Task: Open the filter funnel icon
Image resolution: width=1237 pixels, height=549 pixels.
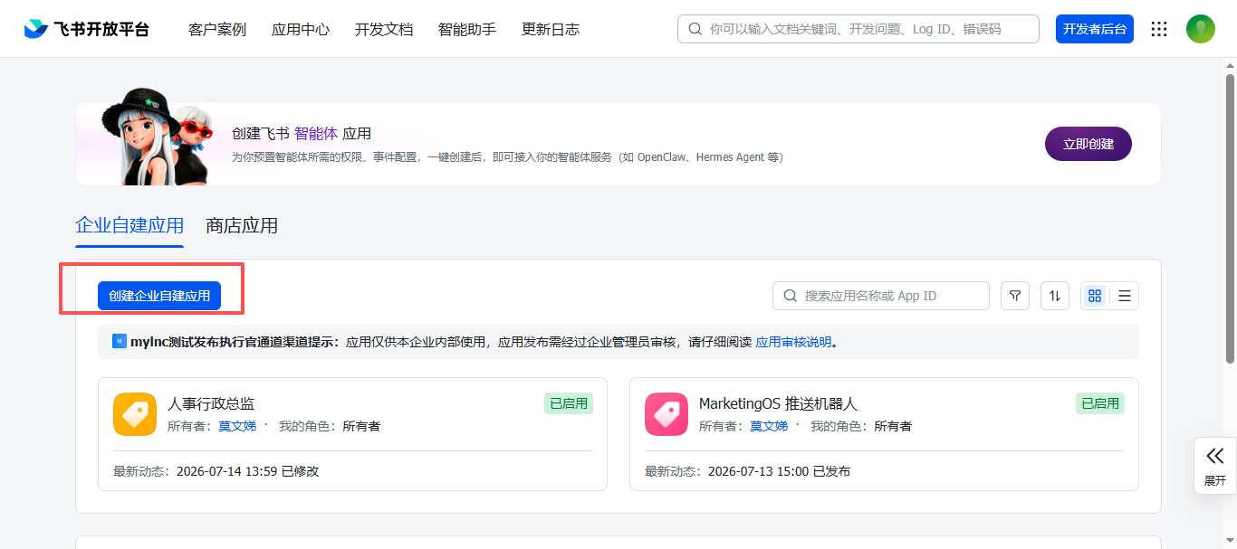Action: click(x=1015, y=296)
